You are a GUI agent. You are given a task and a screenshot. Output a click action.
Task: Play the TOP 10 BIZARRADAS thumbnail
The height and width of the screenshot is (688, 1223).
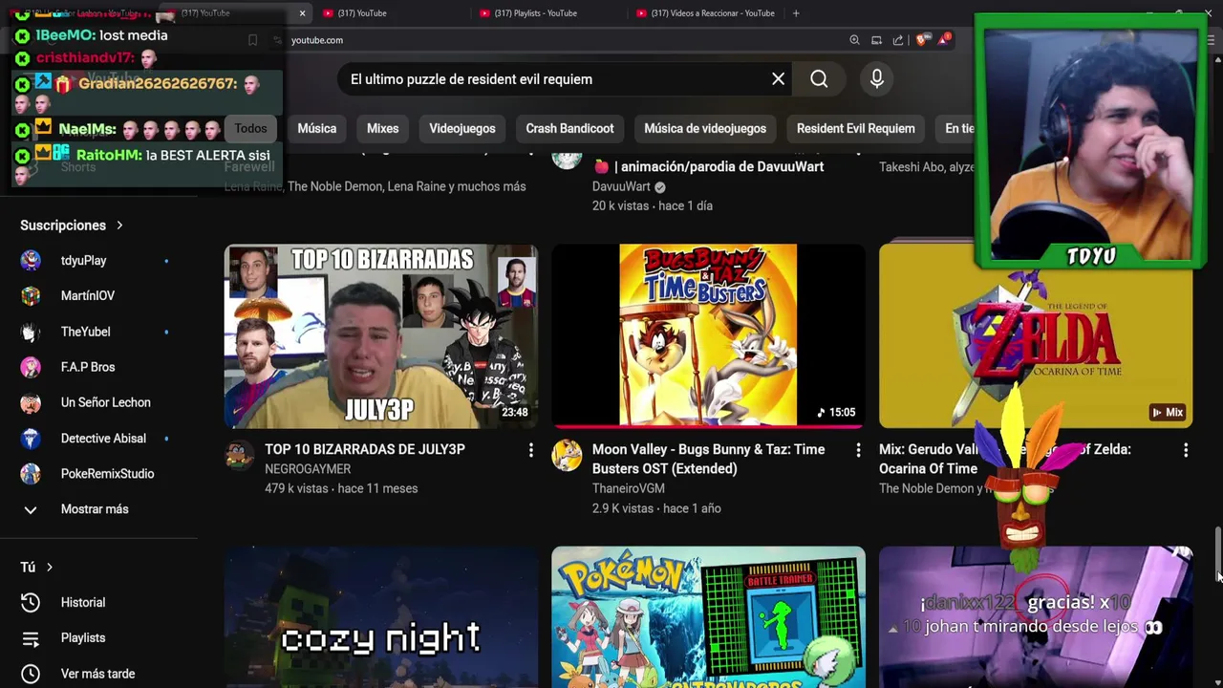point(381,336)
